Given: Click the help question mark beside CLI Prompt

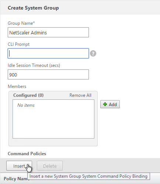Looking at the screenshot, I should pos(93,54).
